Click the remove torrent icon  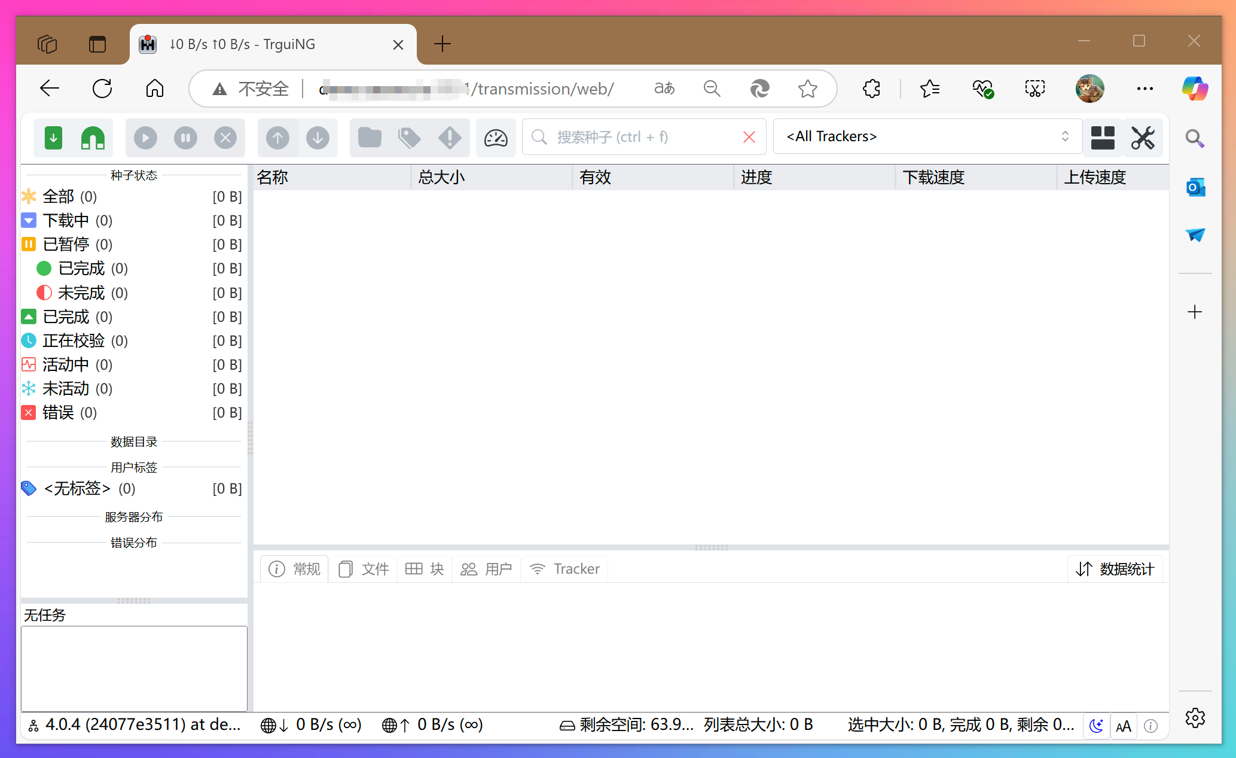click(x=225, y=137)
